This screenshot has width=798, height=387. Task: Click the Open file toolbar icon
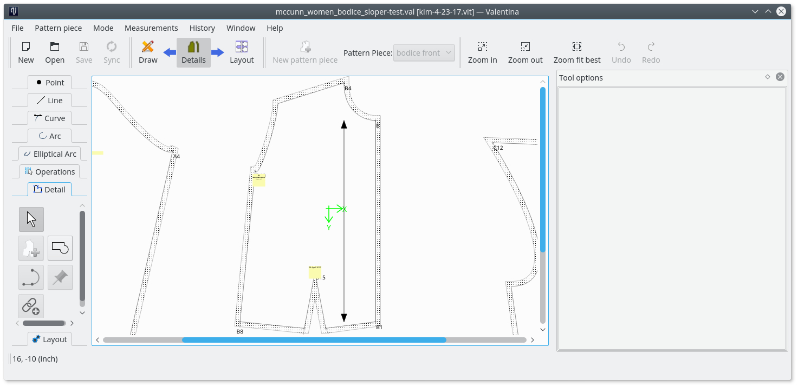click(x=55, y=52)
